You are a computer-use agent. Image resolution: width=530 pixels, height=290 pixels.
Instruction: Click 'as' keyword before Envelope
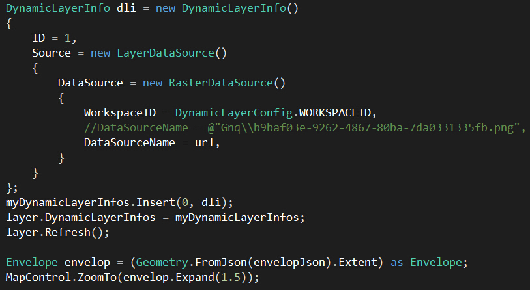click(396, 262)
